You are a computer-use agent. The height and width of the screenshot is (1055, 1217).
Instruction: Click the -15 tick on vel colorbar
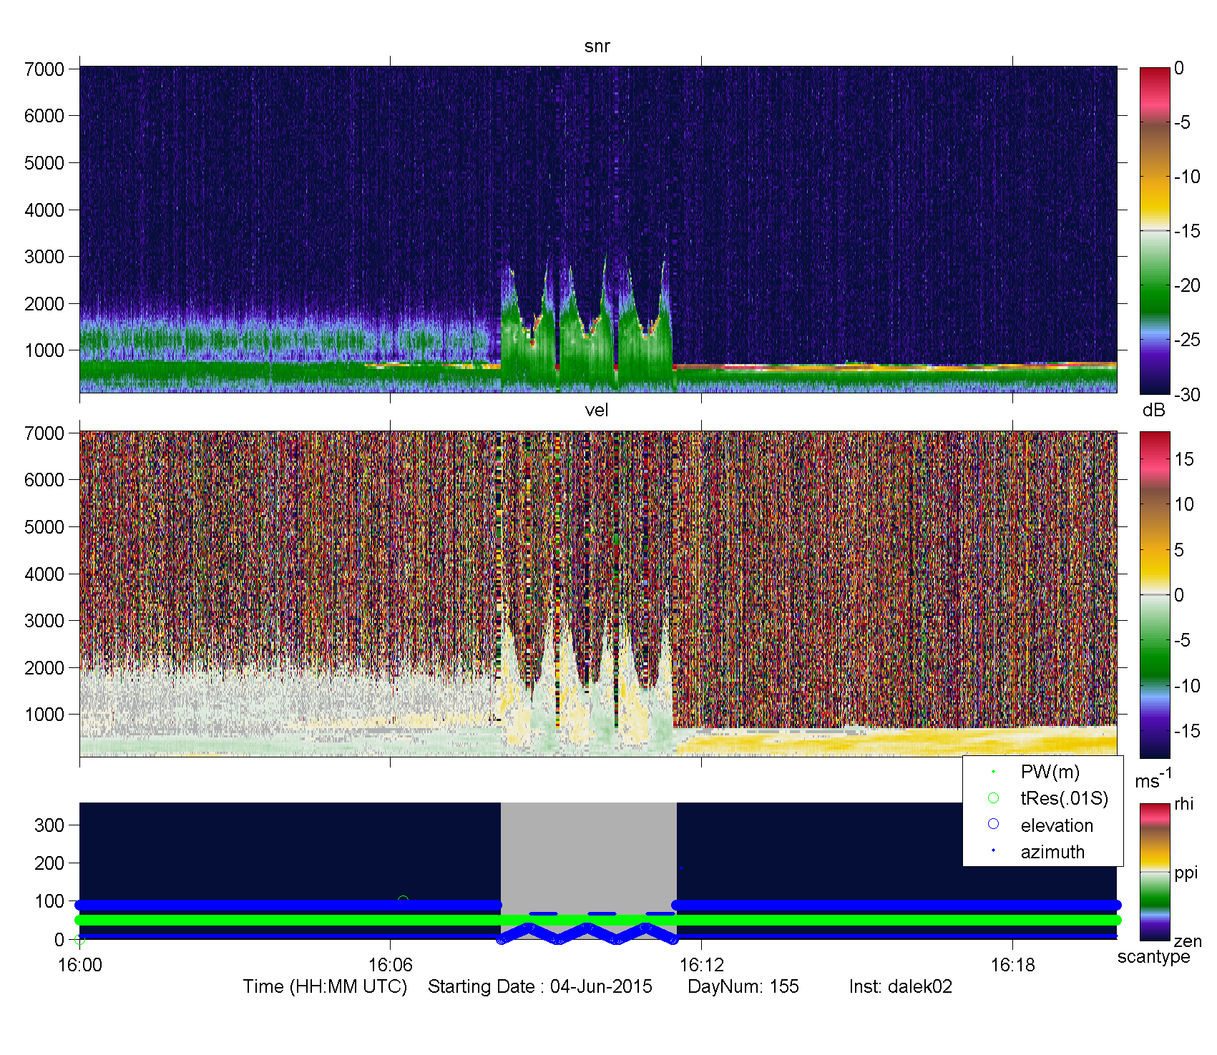(1187, 731)
